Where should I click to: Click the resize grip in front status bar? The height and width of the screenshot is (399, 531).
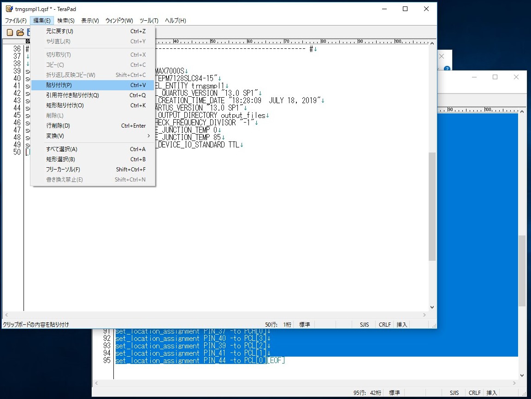coord(434,326)
